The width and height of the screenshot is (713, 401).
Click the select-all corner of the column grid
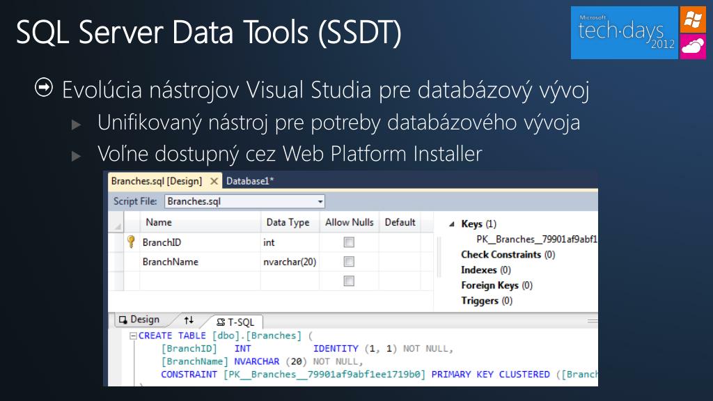coord(116,222)
